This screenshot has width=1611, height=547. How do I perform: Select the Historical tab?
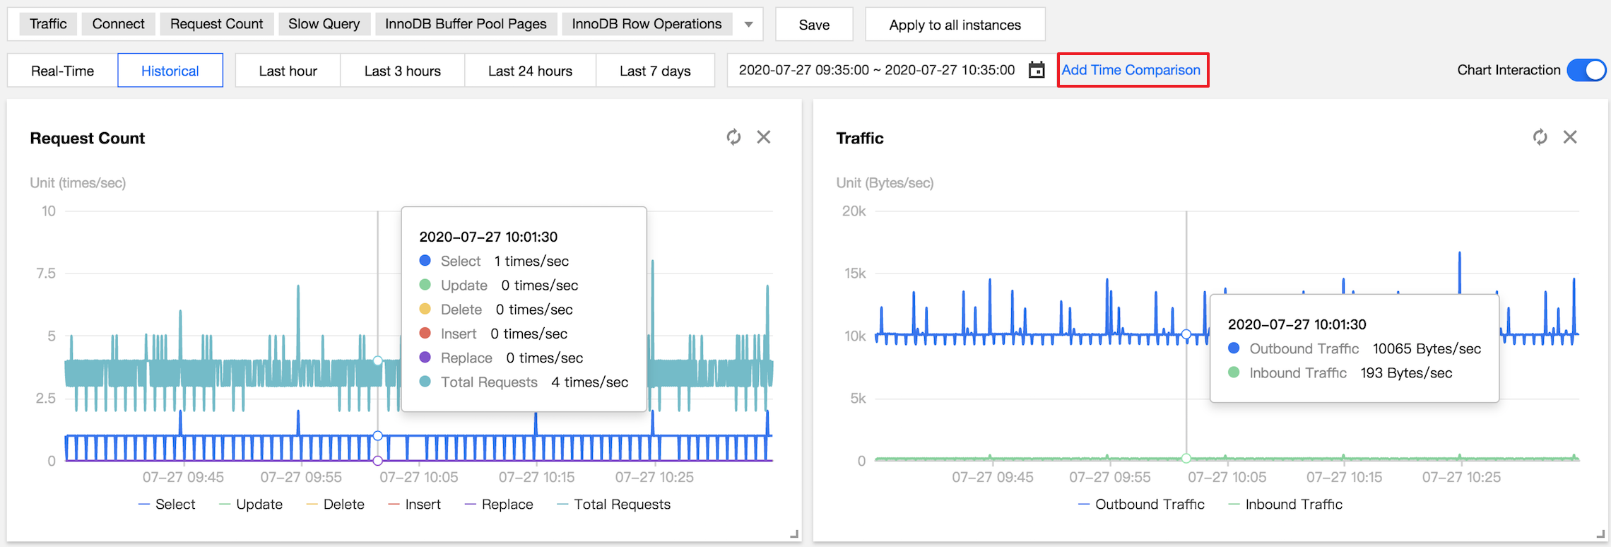point(170,71)
